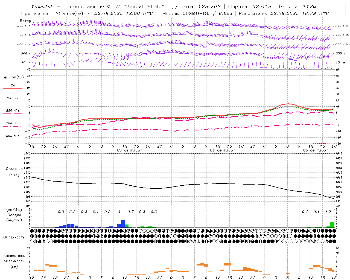Viewport: 350px width, 280px height.
Task: Click the 25 сентября date label
Action: pos(315,150)
